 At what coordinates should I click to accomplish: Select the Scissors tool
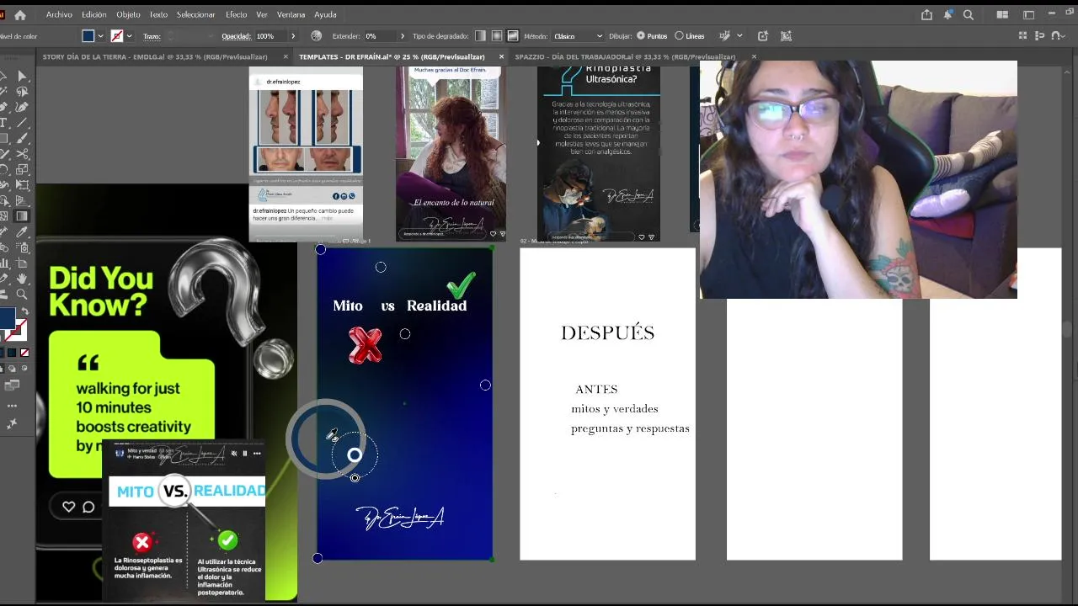[22, 153]
